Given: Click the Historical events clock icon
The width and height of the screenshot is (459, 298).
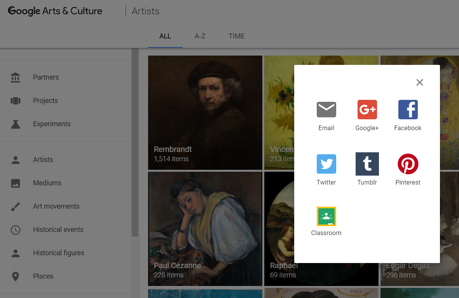Looking at the screenshot, I should (16, 230).
